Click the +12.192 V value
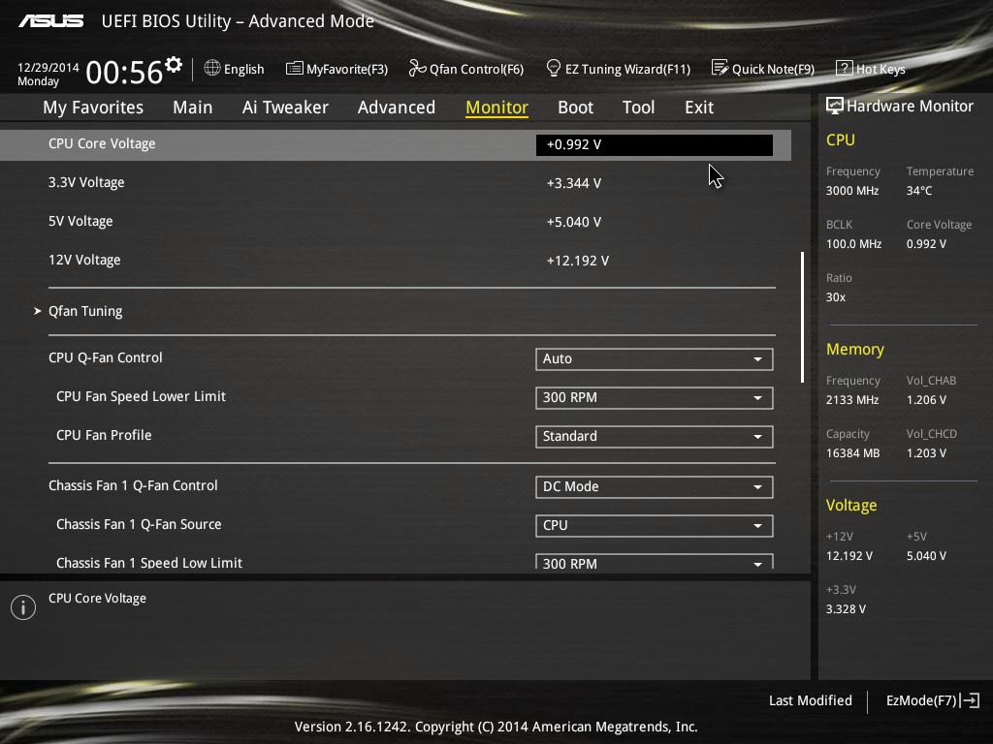 coord(578,261)
